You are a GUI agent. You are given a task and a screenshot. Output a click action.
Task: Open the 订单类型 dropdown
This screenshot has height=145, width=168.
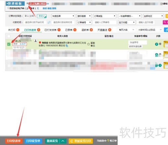point(104,16)
